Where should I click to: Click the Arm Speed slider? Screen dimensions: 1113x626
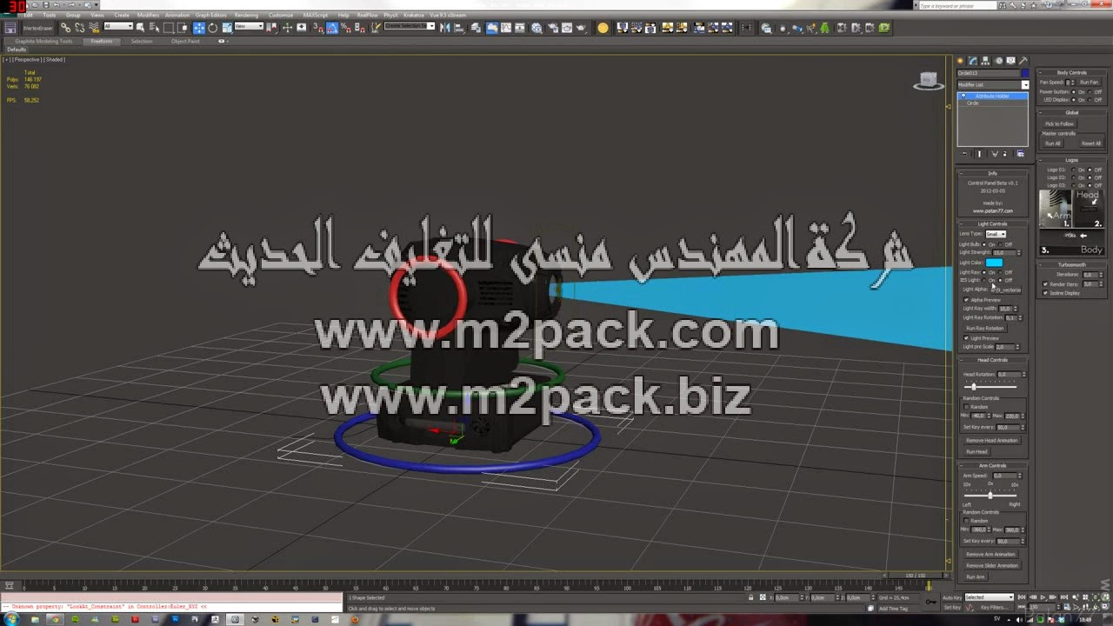(x=992, y=495)
